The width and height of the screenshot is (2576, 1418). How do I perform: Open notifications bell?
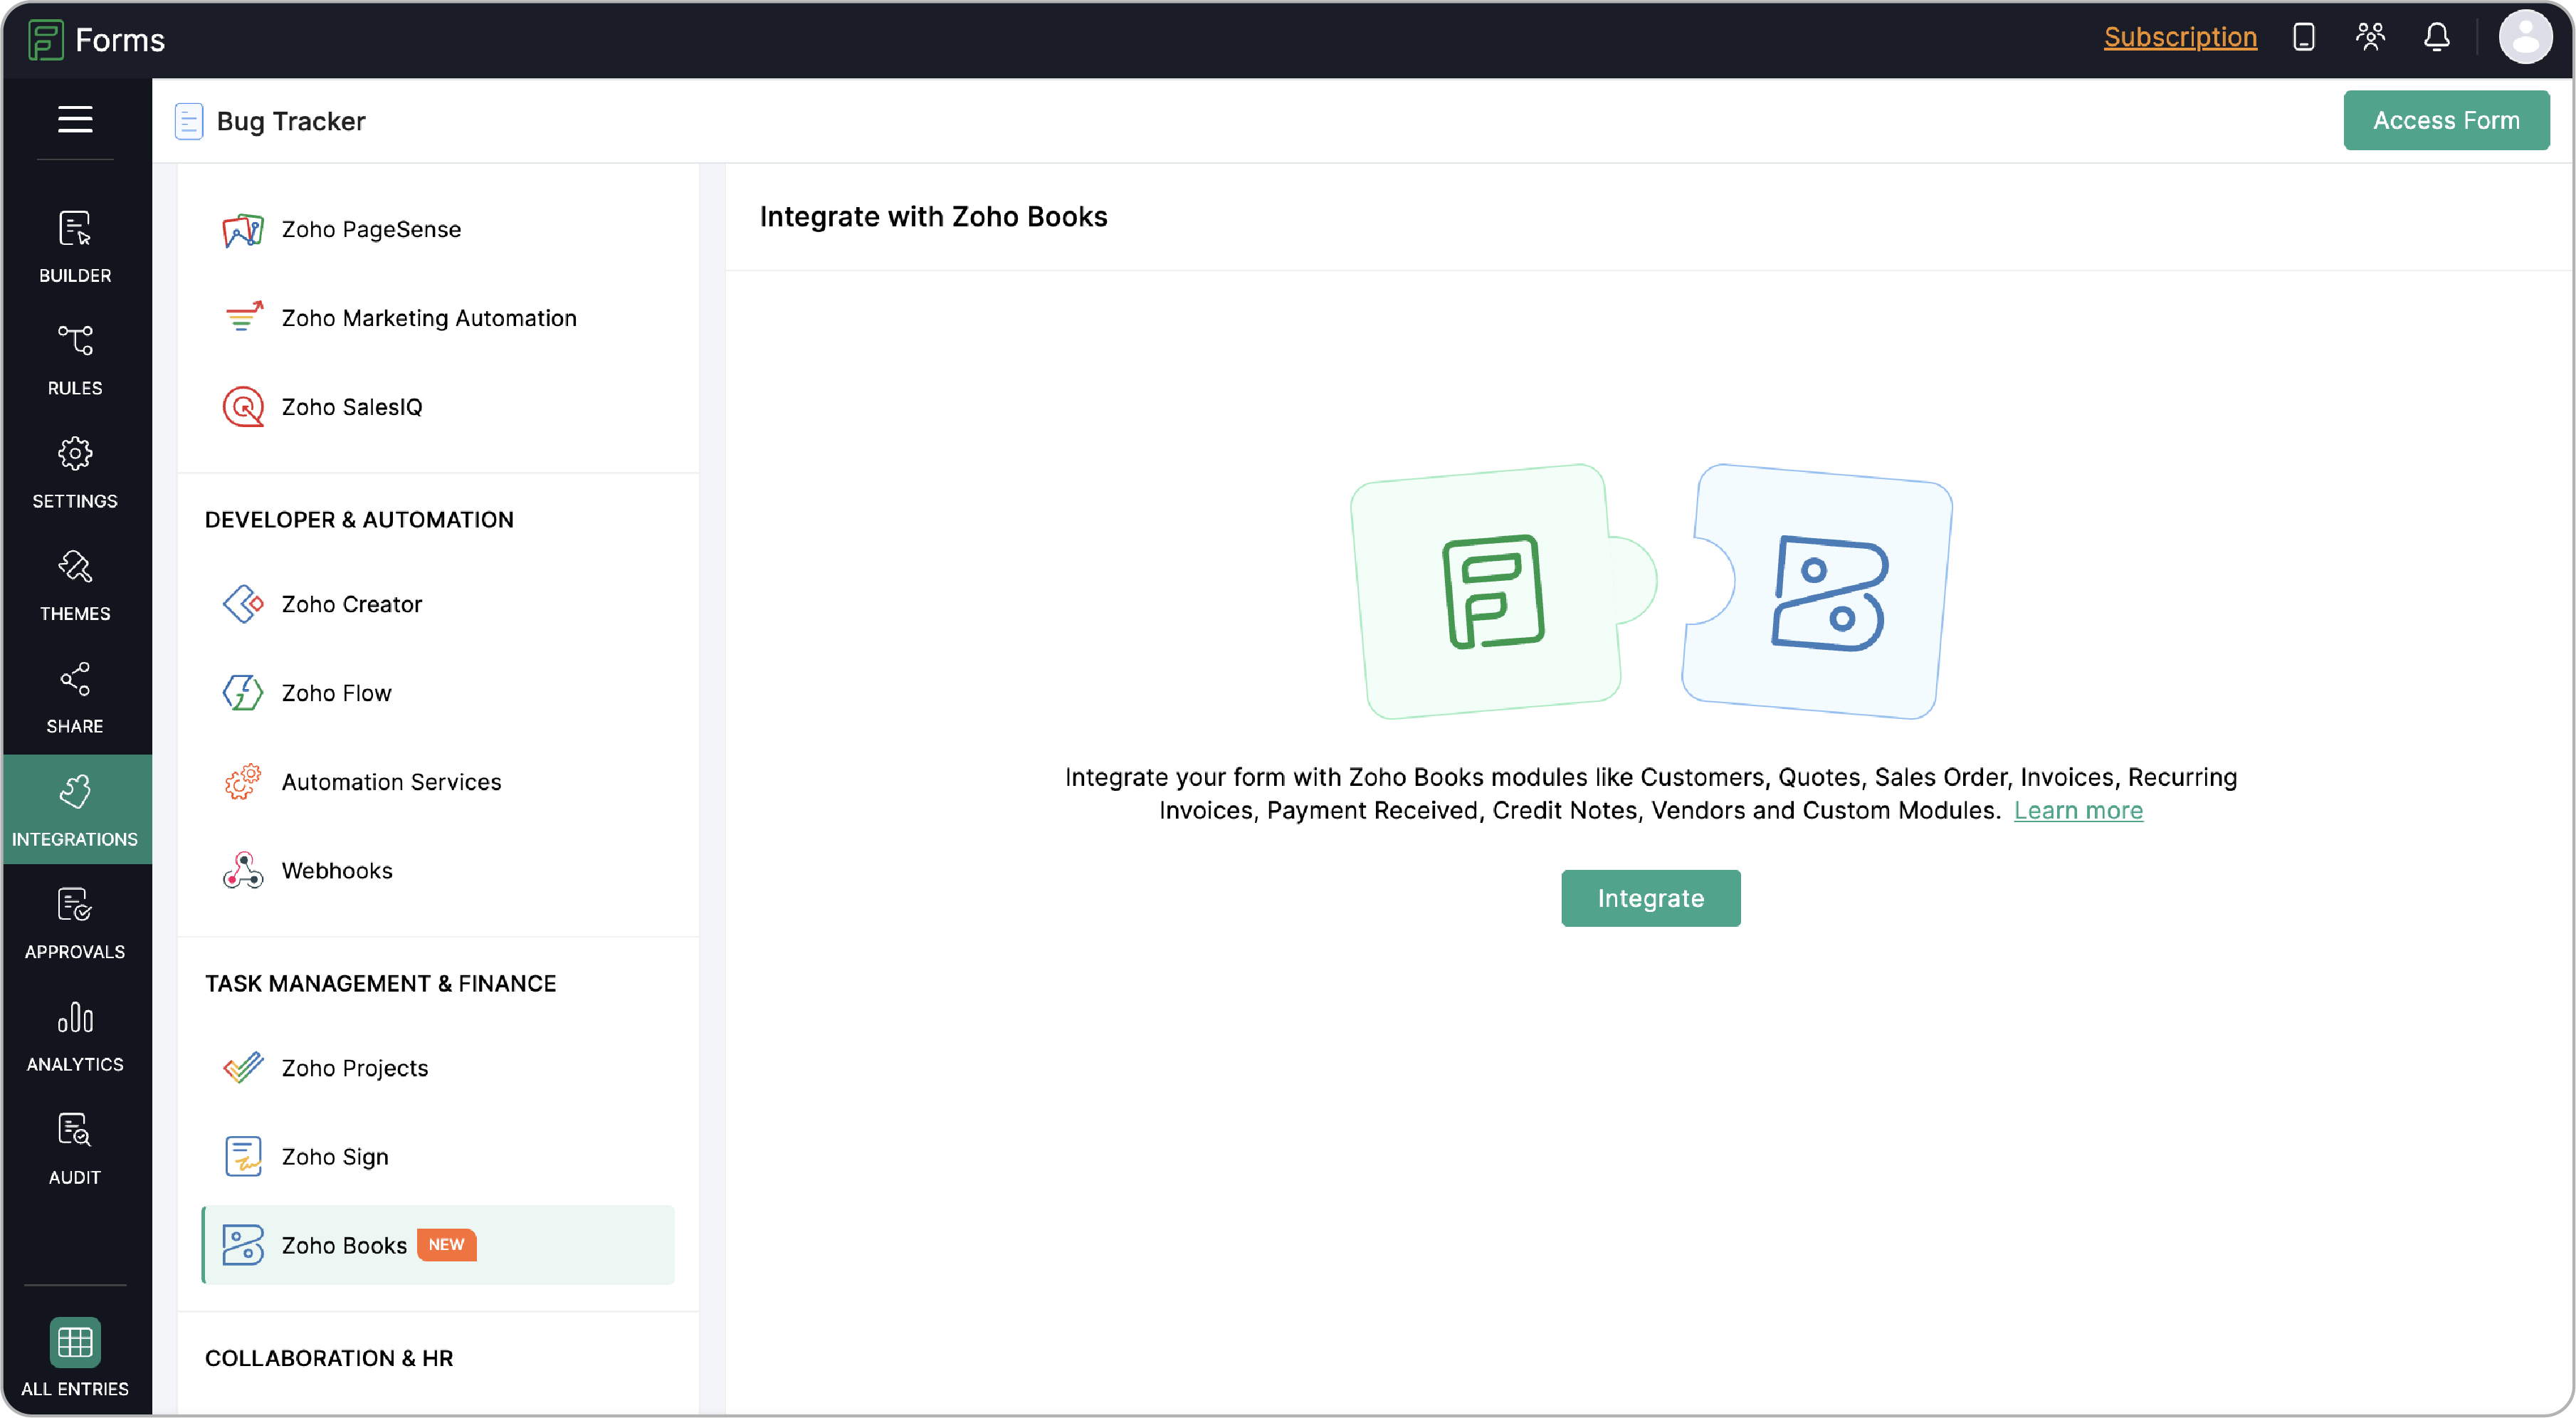[x=2436, y=38]
